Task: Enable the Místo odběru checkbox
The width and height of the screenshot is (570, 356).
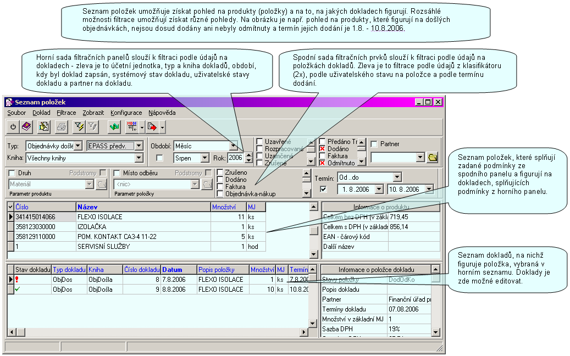Action: click(x=117, y=173)
